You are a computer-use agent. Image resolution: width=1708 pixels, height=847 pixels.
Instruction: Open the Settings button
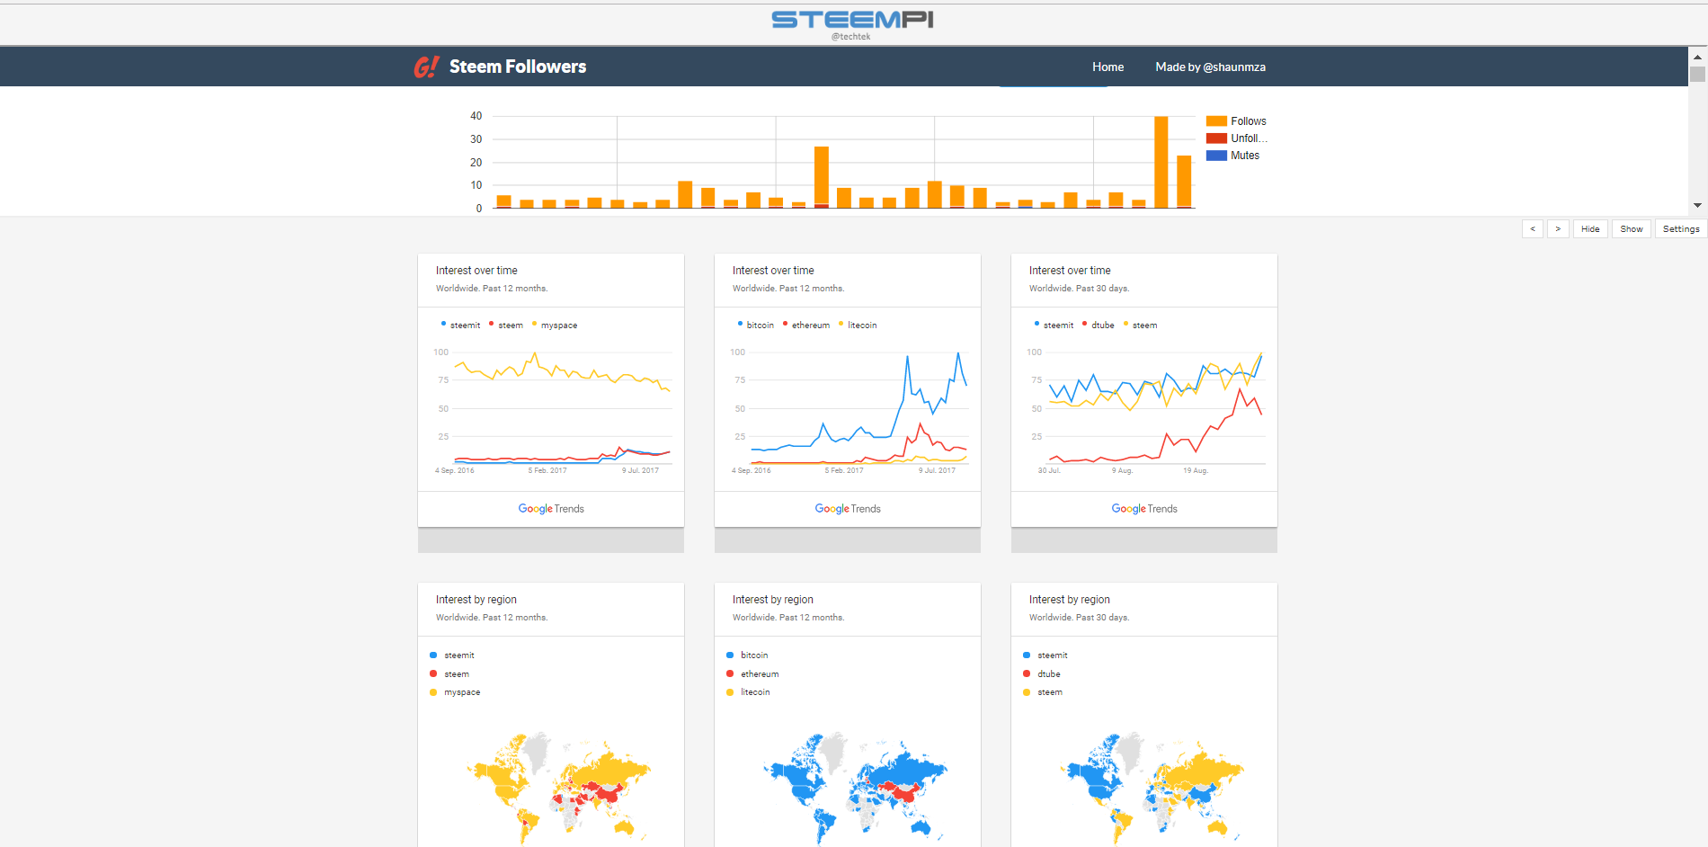(x=1680, y=229)
